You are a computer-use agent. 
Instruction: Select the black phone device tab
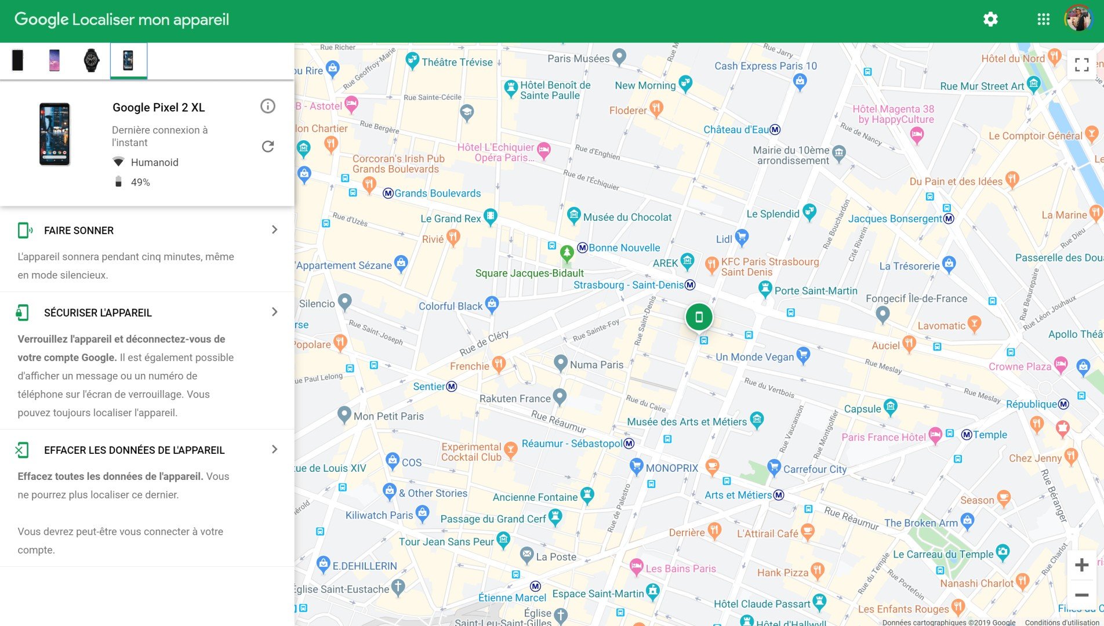point(18,60)
